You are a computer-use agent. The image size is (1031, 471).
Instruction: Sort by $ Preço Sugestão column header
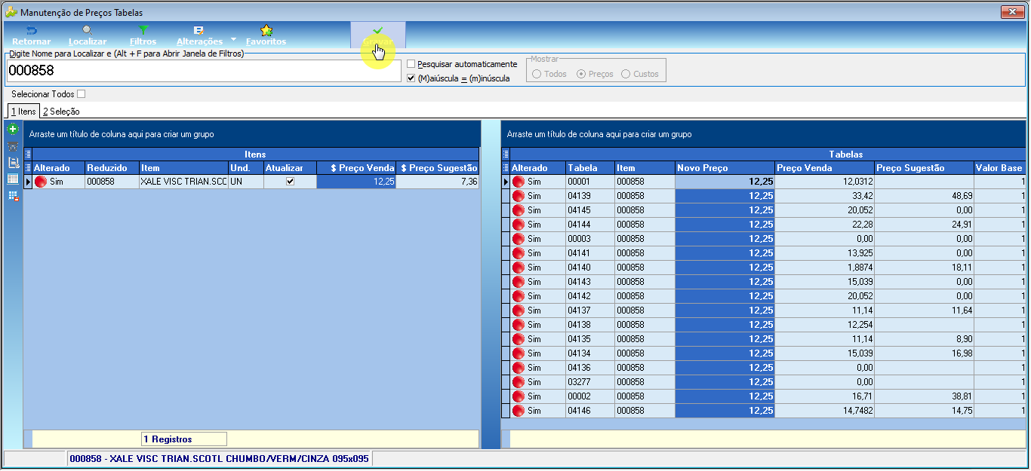438,168
